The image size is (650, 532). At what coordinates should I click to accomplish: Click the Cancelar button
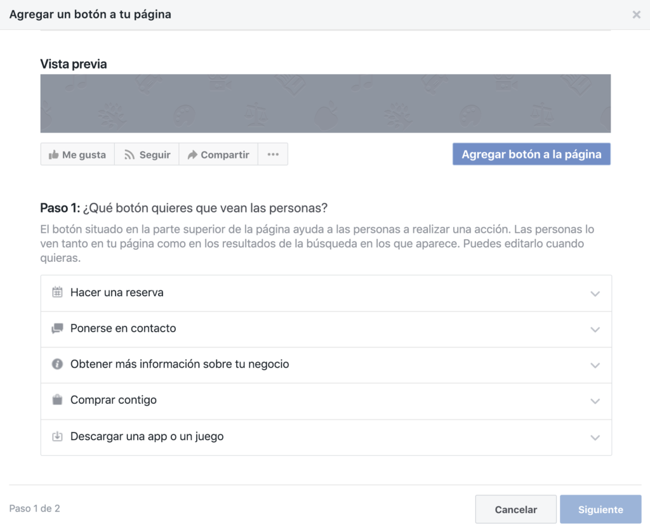click(x=515, y=509)
